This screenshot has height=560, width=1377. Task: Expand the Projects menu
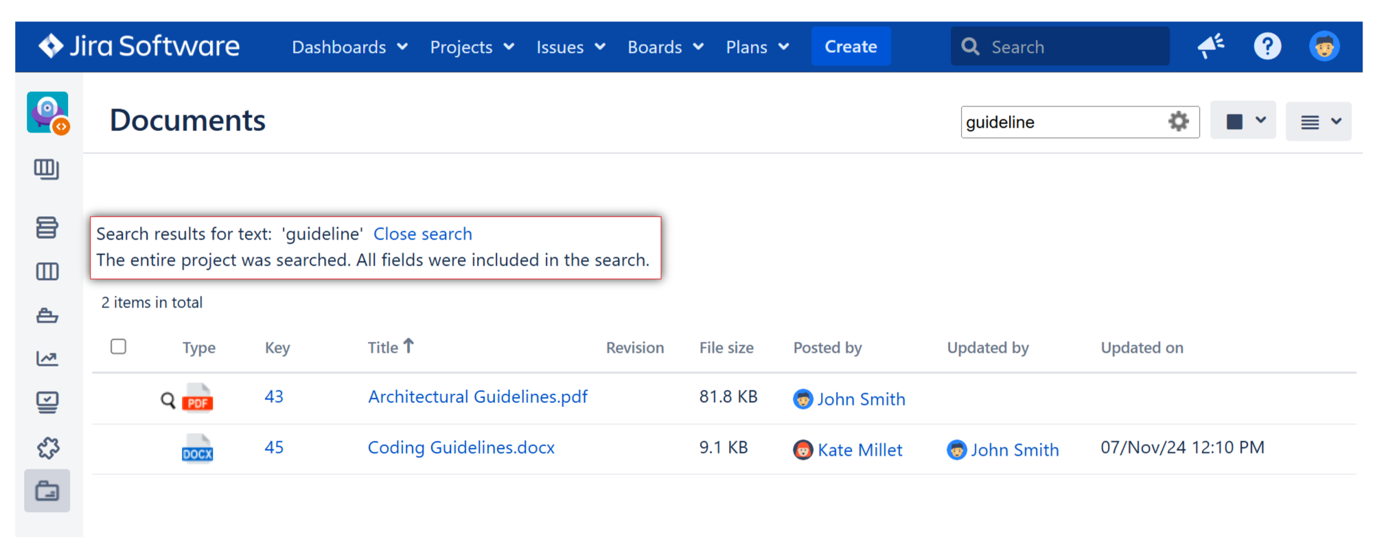472,47
